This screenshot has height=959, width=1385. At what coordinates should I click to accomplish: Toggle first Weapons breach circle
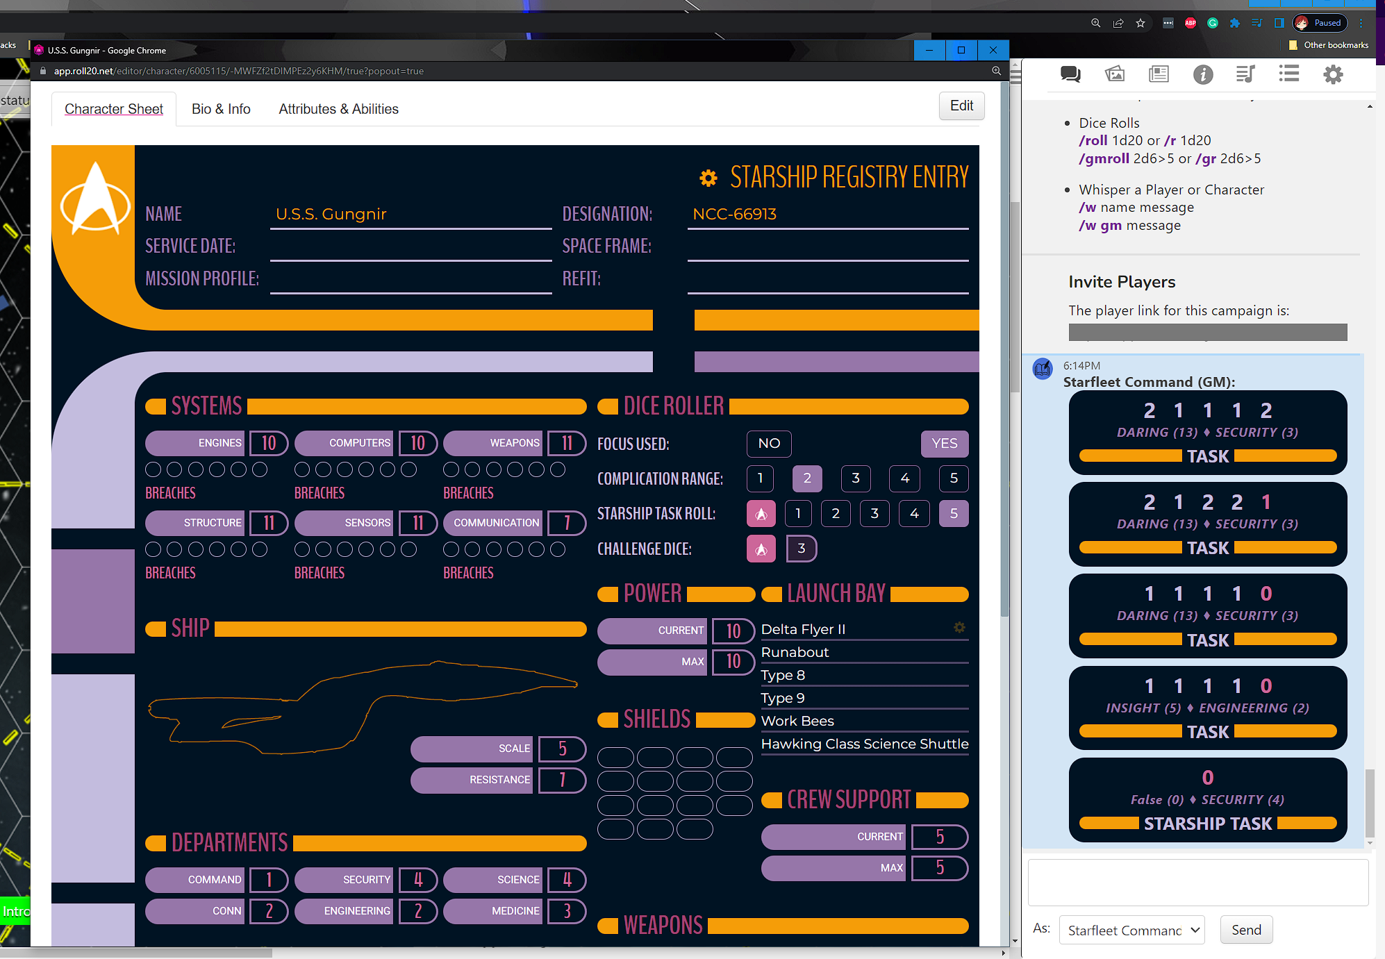451,470
